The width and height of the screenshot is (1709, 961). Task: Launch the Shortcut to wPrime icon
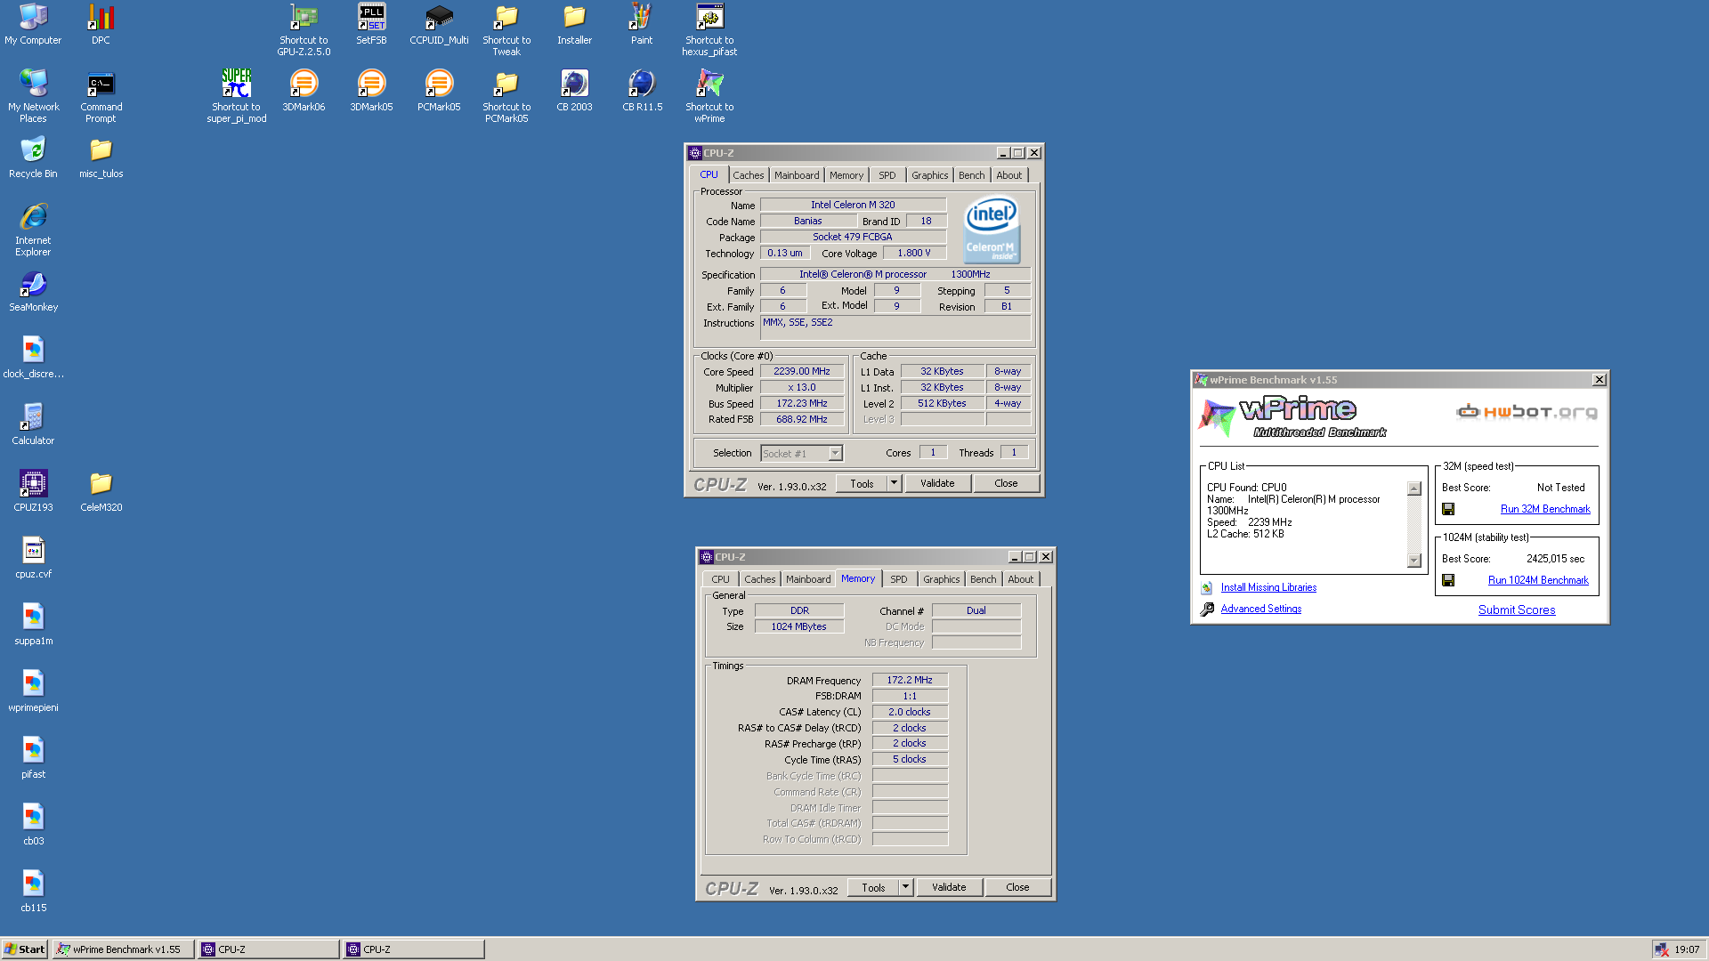[709, 95]
